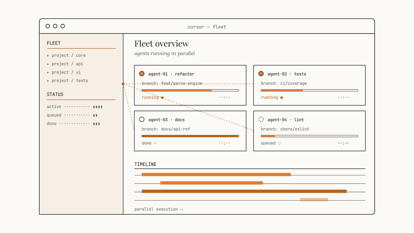
Task: Click the agent-01 progress bar
Action: click(x=190, y=90)
